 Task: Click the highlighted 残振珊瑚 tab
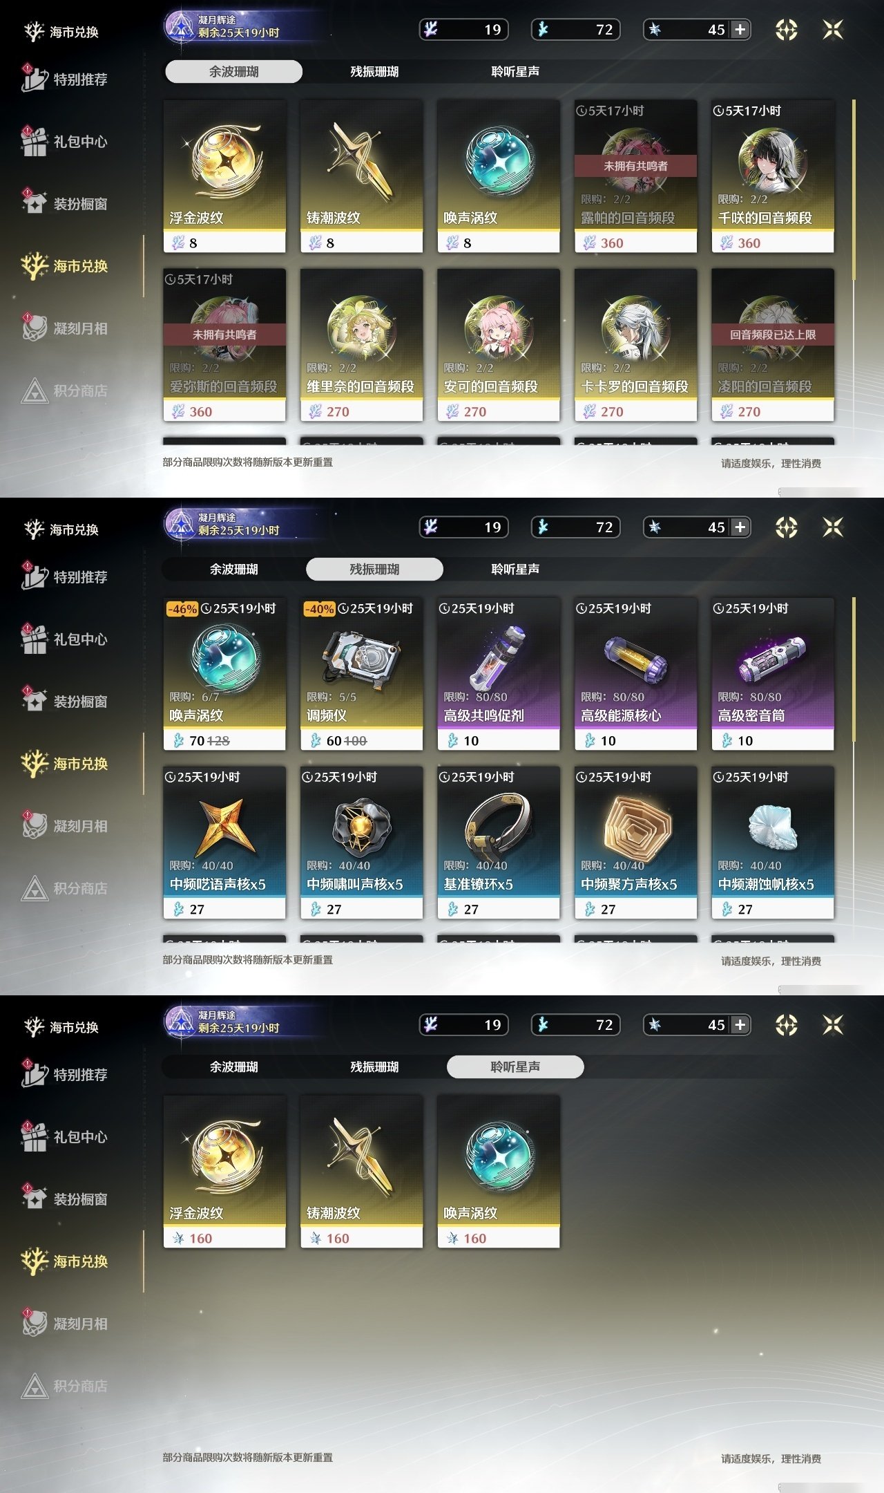click(x=374, y=569)
